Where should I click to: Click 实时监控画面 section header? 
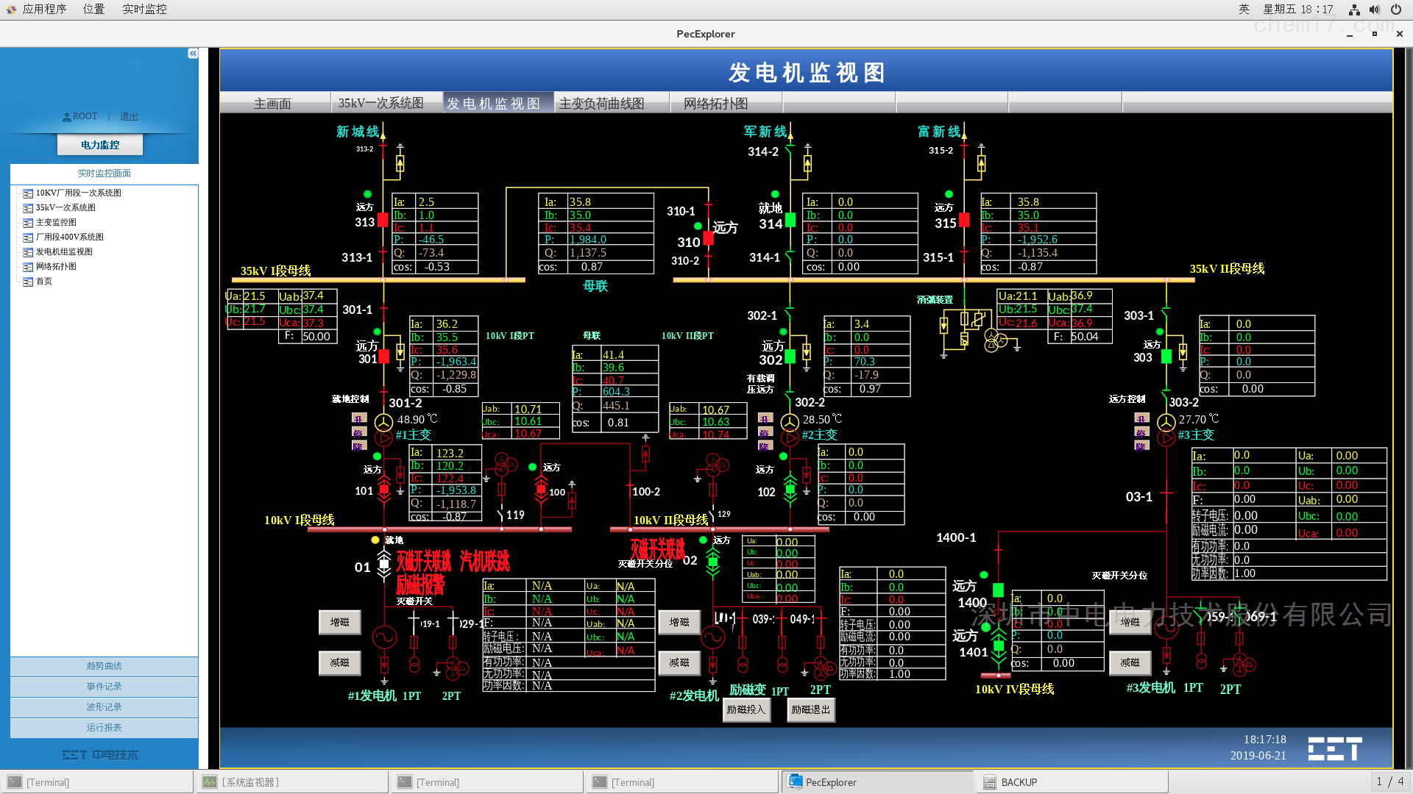(x=104, y=174)
